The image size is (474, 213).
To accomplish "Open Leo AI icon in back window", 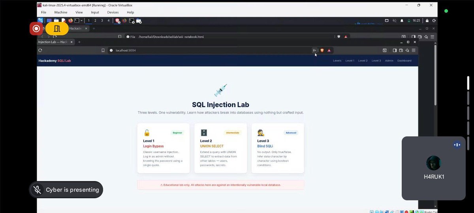I will tap(426, 37).
